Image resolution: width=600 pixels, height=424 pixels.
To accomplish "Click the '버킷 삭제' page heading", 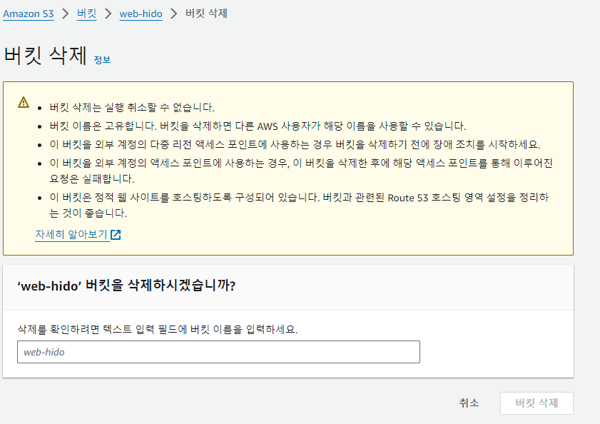I will 46,55.
